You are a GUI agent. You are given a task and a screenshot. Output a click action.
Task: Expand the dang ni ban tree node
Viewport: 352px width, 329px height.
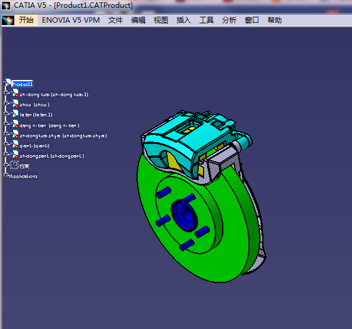pos(6,124)
